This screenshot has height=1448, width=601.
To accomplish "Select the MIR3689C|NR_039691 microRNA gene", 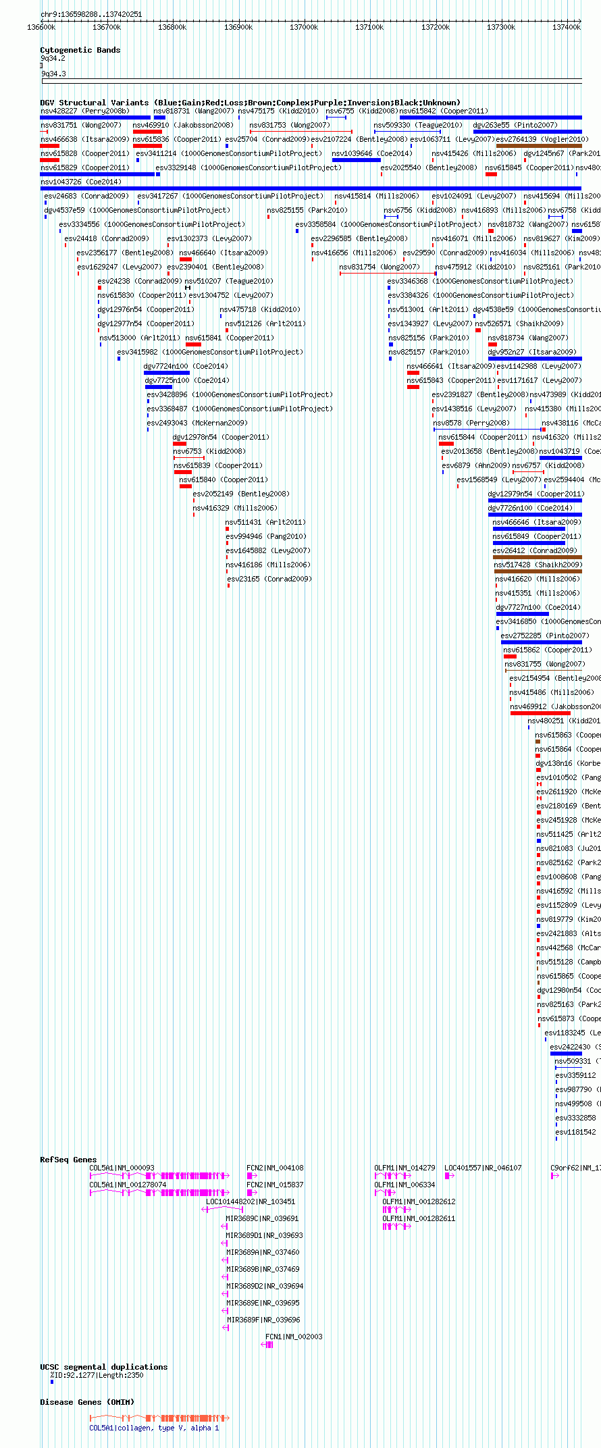I will pyautogui.click(x=262, y=1218).
